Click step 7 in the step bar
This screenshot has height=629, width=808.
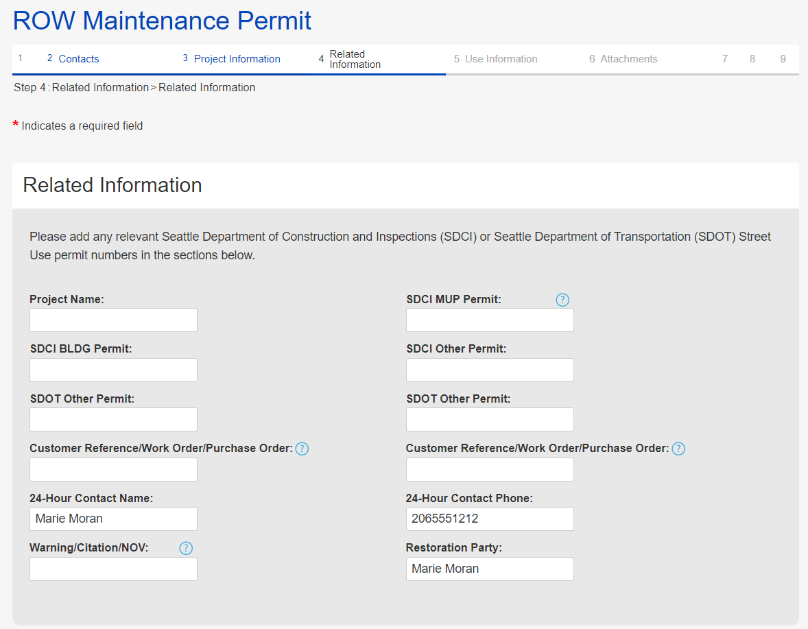tap(725, 59)
